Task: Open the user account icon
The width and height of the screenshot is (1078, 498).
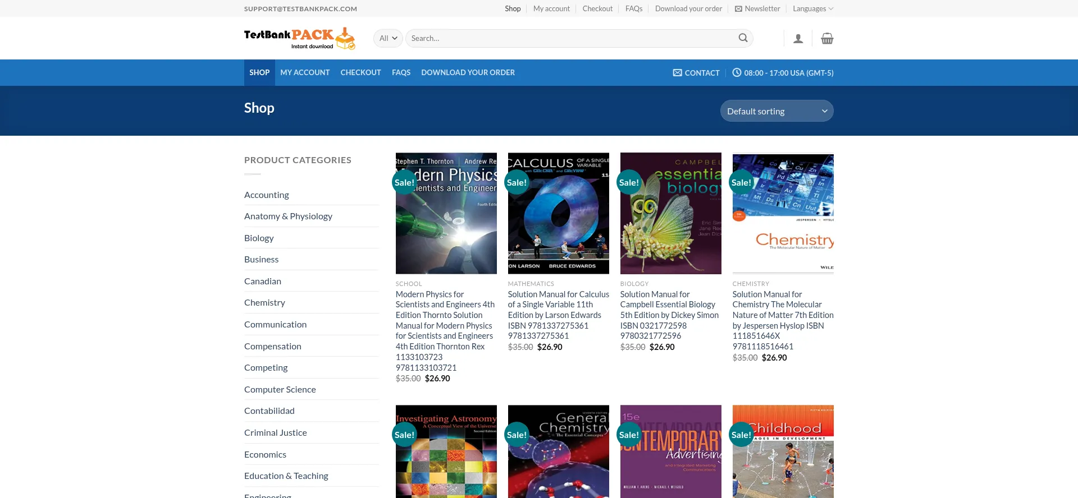Action: [x=798, y=39]
